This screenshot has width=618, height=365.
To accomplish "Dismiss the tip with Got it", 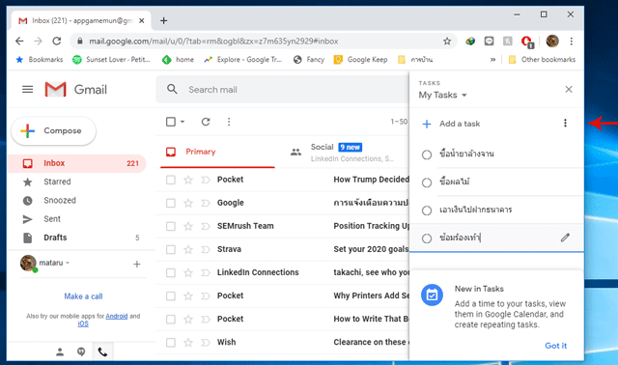I will tap(555, 346).
